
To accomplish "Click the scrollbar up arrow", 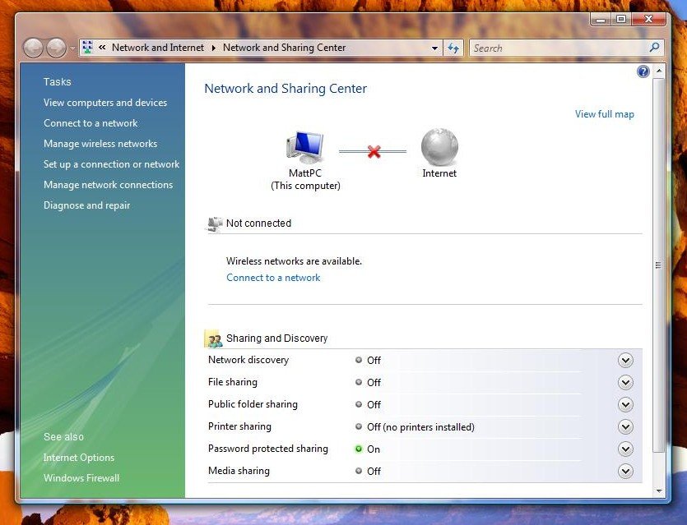I will point(658,71).
